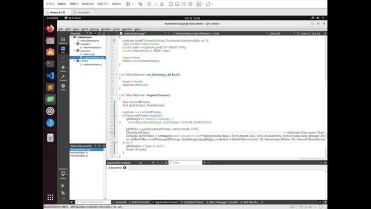371x209 pixels.
Task: Enter VMware full screen mode icon
Action: [x=184, y=4]
